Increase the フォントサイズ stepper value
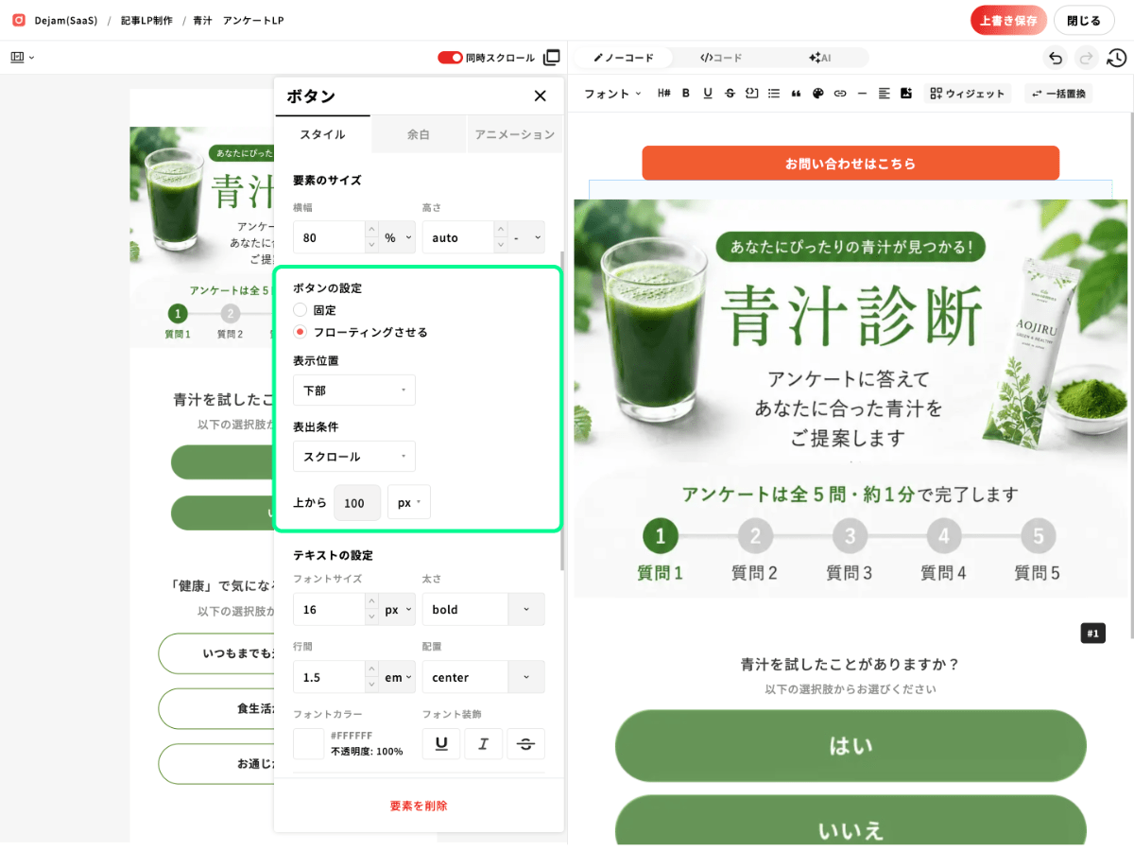This screenshot has width=1134, height=851. 371,602
